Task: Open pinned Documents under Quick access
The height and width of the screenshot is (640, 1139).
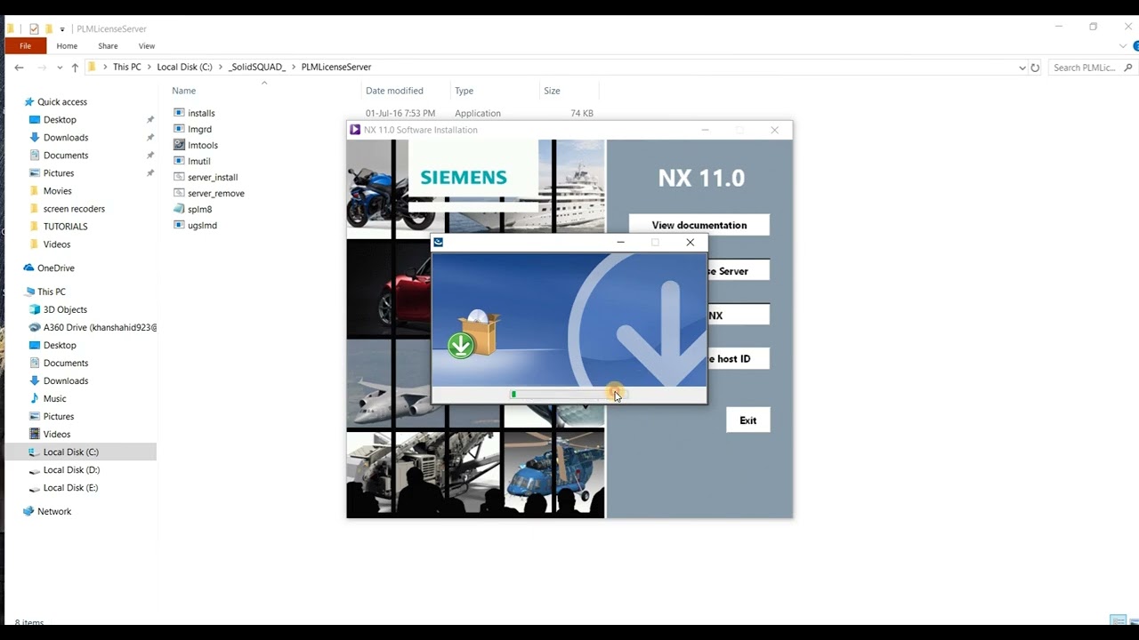Action: (66, 155)
